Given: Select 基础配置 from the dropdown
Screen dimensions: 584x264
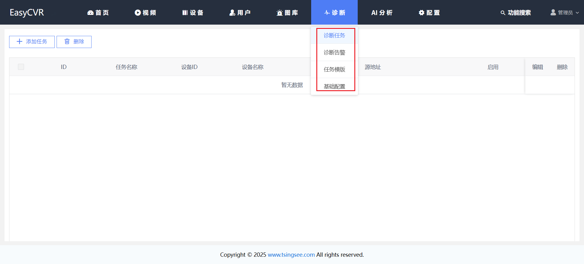Looking at the screenshot, I should 334,87.
